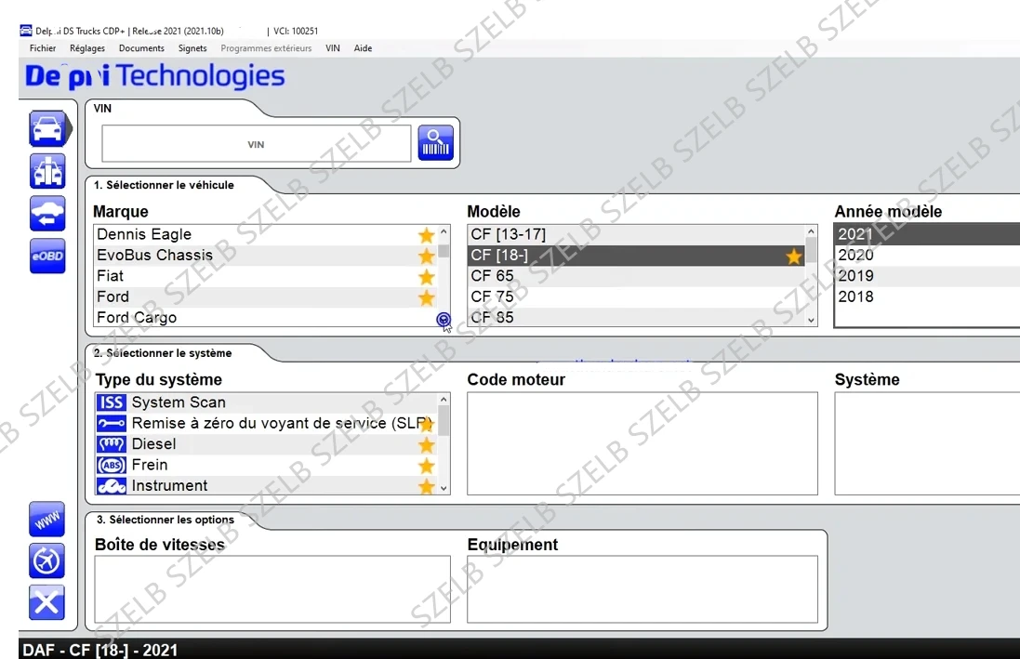Select model CF [18-]

click(x=637, y=256)
